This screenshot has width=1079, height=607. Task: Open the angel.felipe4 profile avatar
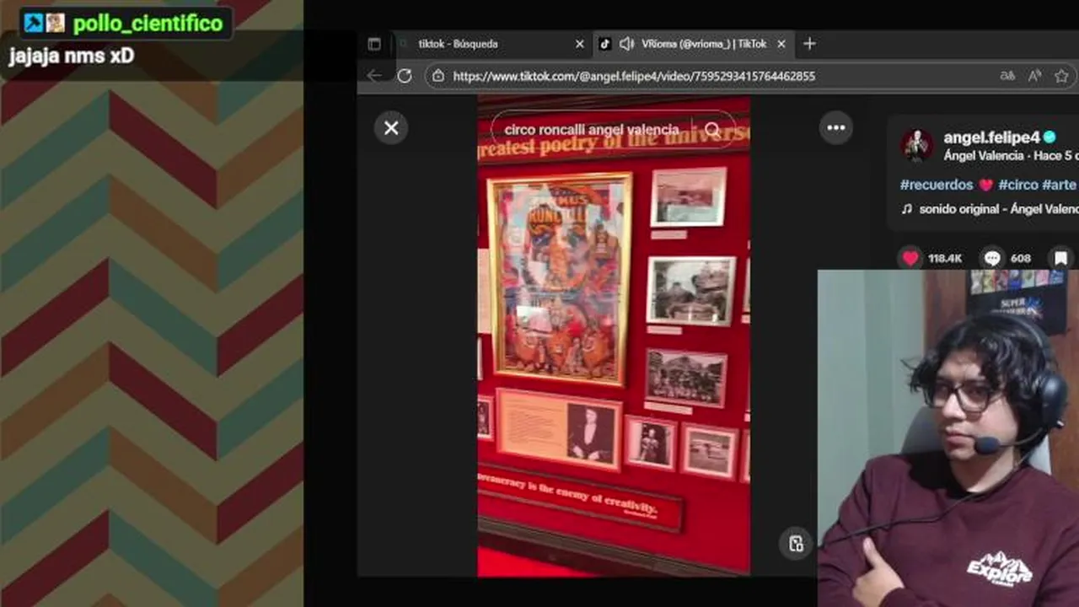916,145
